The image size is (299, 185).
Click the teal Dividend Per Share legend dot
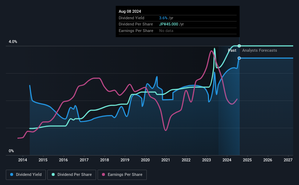(x=53, y=174)
